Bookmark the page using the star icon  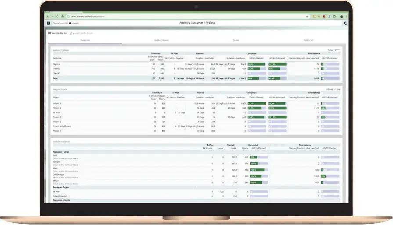pos(307,17)
